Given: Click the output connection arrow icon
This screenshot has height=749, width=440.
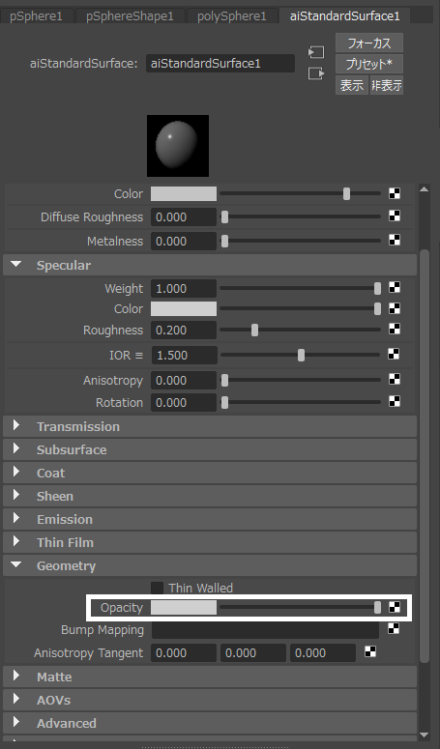Looking at the screenshot, I should (316, 73).
